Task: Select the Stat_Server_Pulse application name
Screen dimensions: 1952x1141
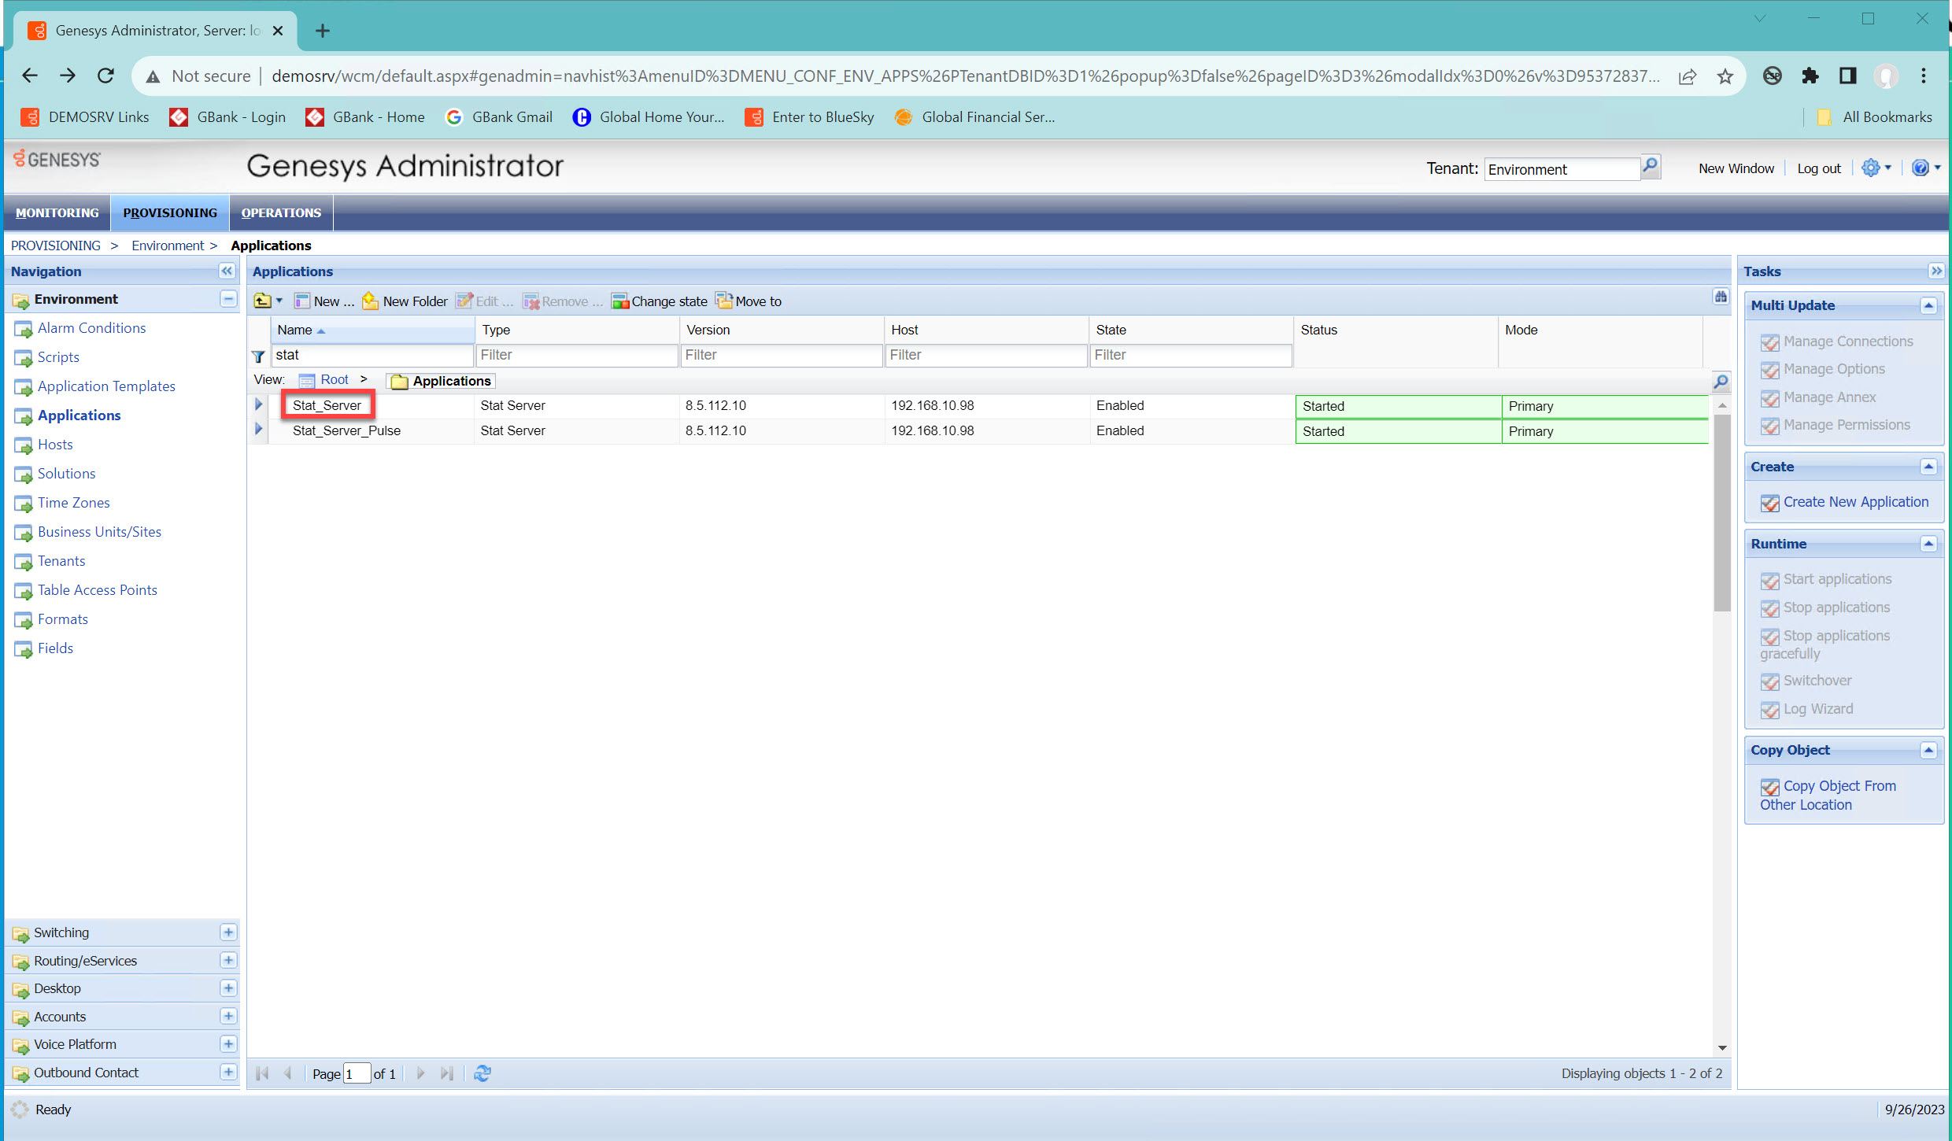Action: [x=346, y=430]
